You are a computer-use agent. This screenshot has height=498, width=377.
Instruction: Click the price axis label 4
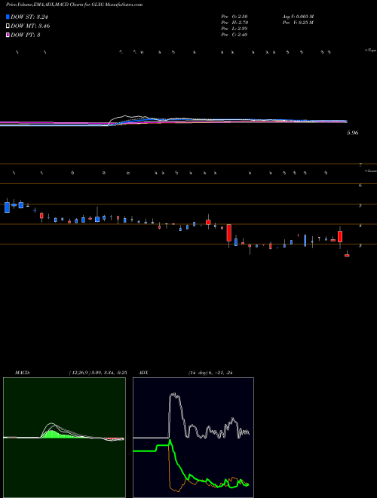pos(360,226)
